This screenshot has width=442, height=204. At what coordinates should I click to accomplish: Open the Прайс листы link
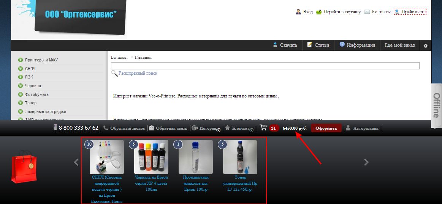tap(414, 12)
